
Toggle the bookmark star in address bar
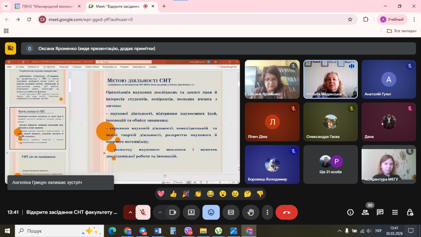point(350,19)
